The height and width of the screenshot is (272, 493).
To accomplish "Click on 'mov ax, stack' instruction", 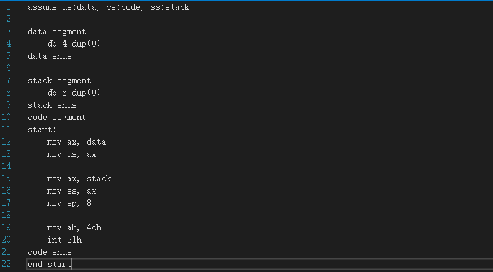I will 79,179.
